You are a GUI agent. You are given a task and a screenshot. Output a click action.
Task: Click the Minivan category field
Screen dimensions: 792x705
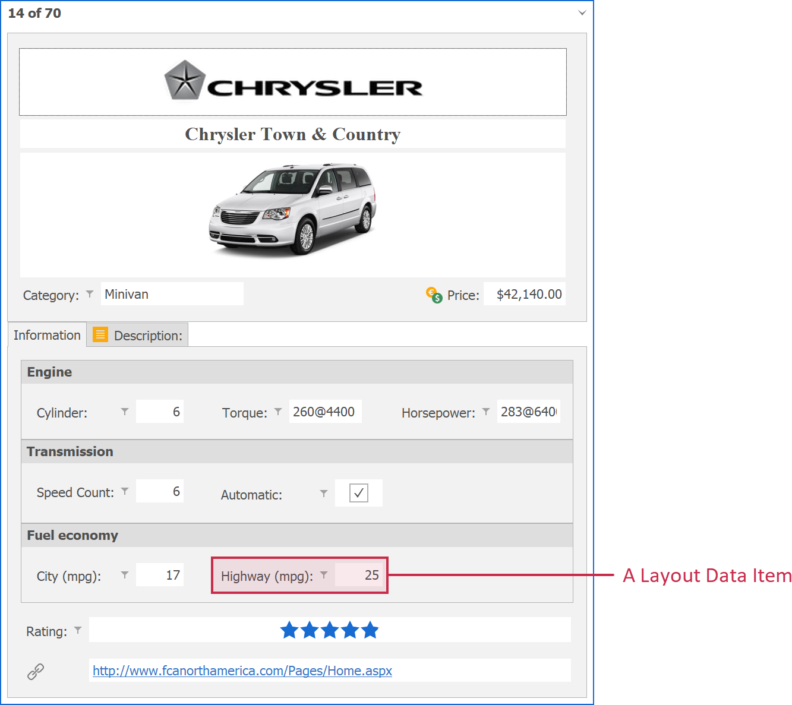[x=172, y=294]
